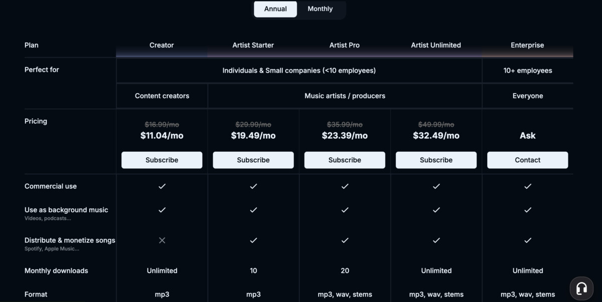Click the Creator plan column header
The width and height of the screenshot is (602, 302).
click(162, 45)
